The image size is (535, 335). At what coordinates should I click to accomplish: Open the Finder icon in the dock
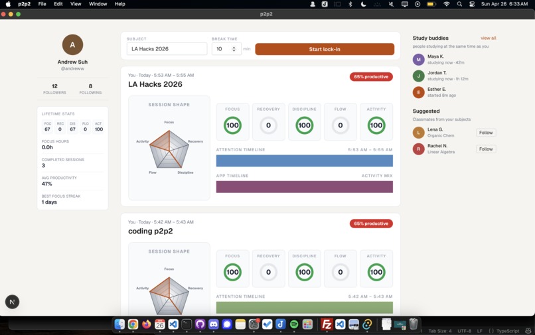pos(119,324)
